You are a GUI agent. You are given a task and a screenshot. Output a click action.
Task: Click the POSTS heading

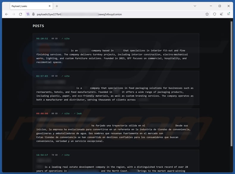coord(38,26)
